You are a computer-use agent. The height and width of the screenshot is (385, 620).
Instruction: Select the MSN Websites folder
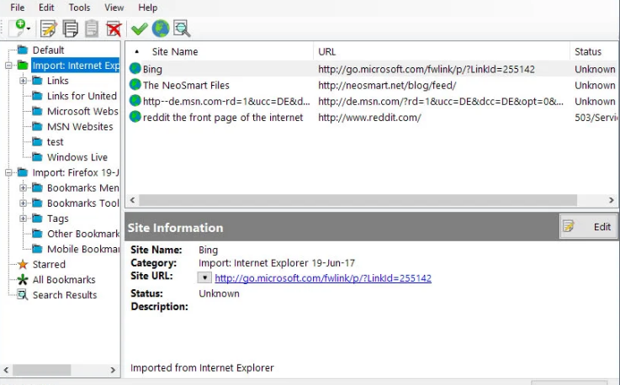coord(80,127)
